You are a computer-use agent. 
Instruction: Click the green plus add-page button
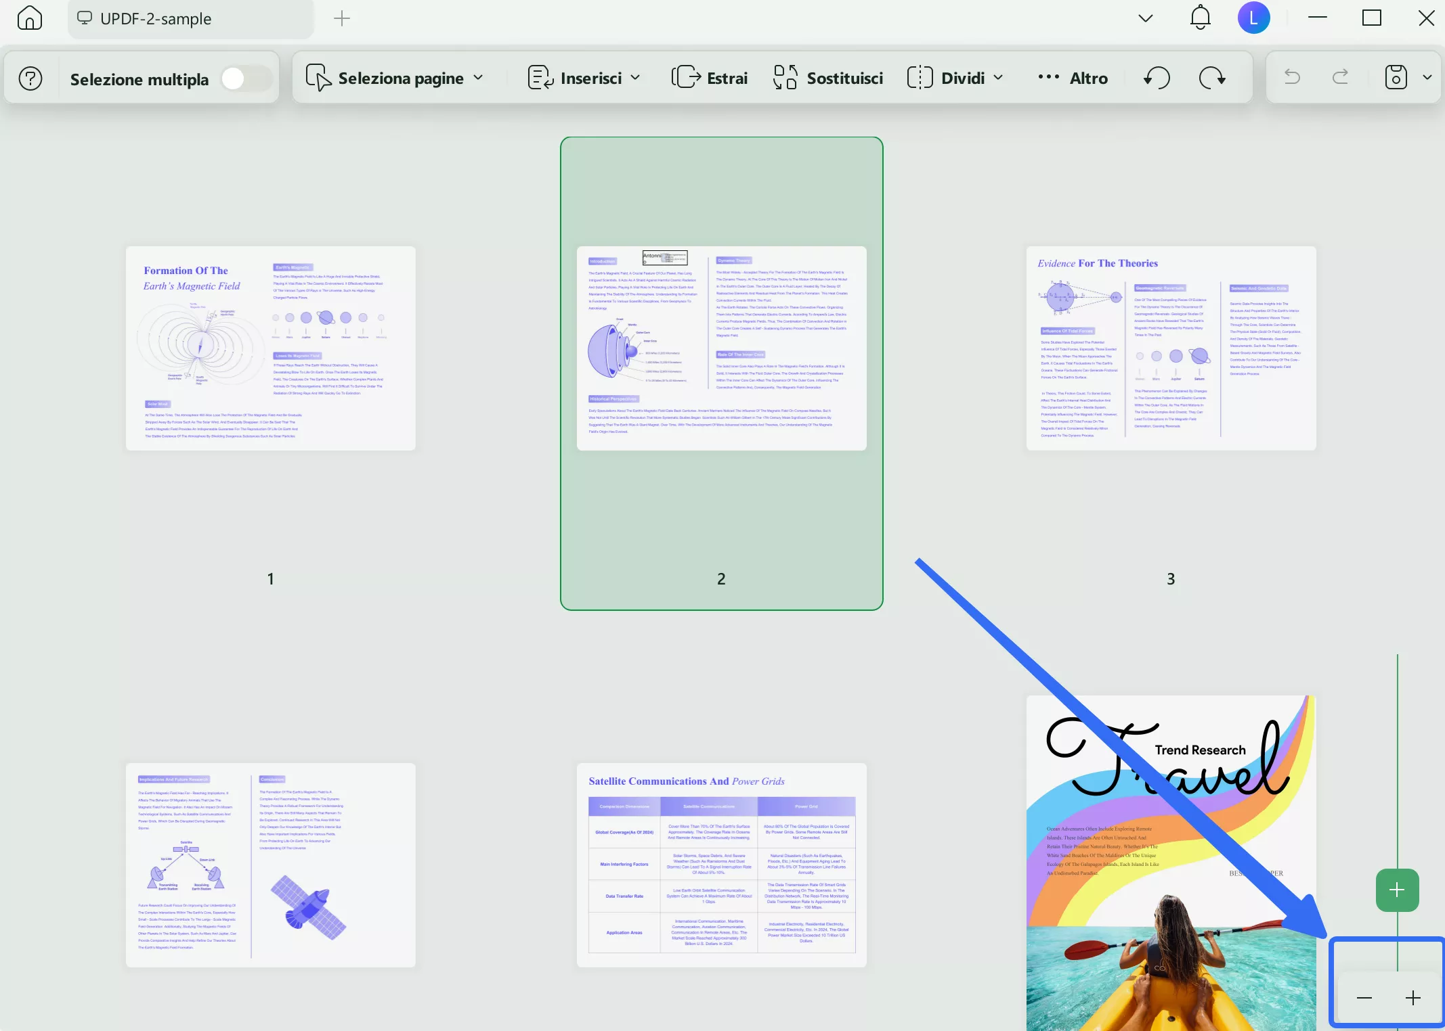click(x=1397, y=890)
